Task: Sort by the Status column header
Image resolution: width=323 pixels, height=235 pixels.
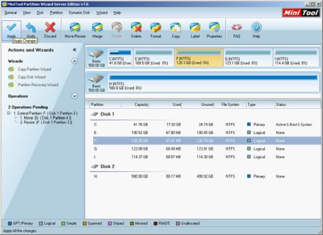Action: pyautogui.click(x=298, y=105)
